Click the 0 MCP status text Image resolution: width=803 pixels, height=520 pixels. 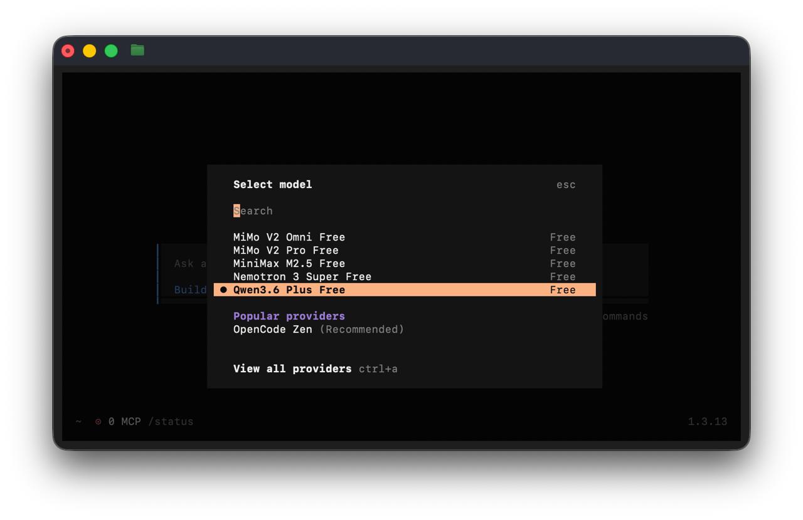point(125,422)
